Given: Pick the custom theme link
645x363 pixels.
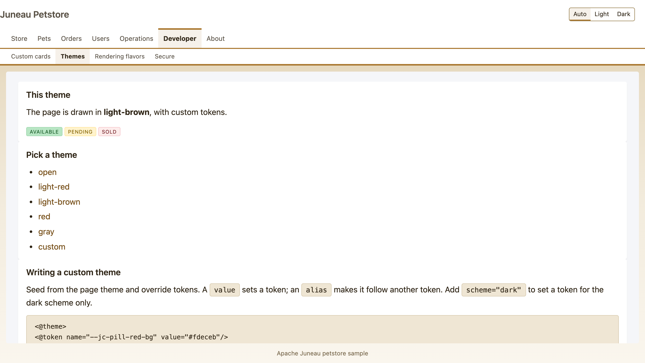Looking at the screenshot, I should tap(52, 247).
